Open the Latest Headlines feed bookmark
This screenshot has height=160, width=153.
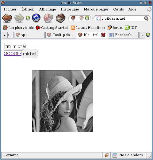point(88,28)
